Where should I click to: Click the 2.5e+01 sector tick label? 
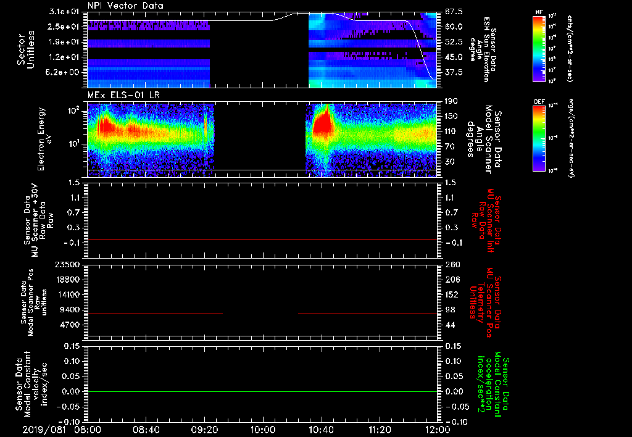pos(64,27)
